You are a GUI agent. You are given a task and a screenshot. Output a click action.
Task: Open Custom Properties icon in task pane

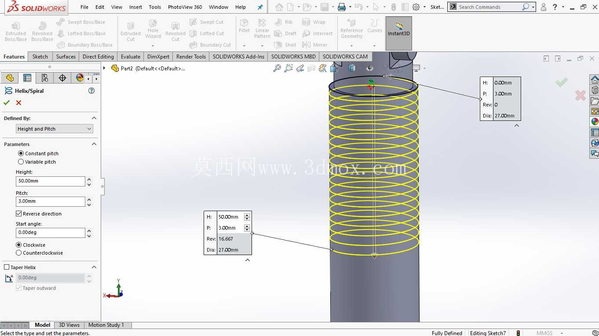(595, 132)
